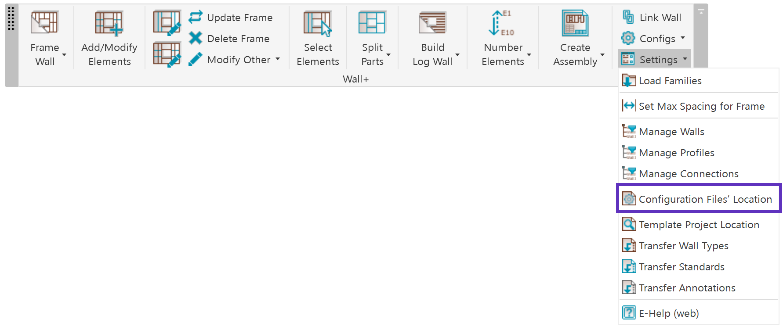Click the Number Elements icon
Screen dimensions: 783x330
(501, 22)
